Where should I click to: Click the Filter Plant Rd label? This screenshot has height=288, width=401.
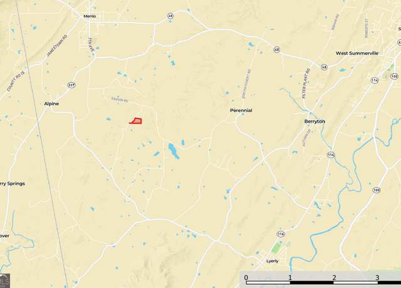(306, 83)
